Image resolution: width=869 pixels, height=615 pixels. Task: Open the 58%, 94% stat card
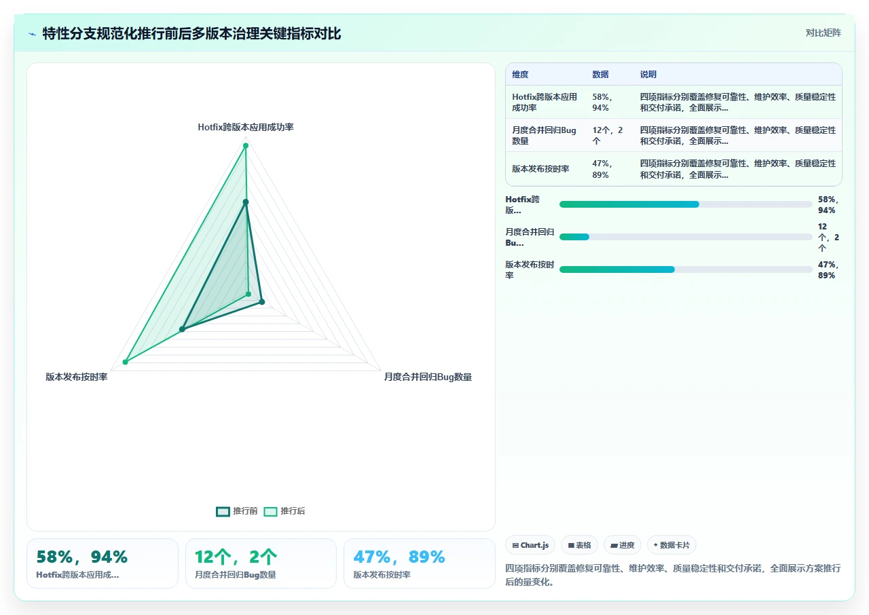[103, 563]
